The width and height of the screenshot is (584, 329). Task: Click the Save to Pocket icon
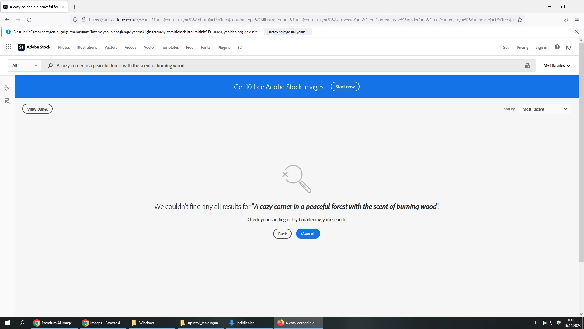(x=566, y=20)
